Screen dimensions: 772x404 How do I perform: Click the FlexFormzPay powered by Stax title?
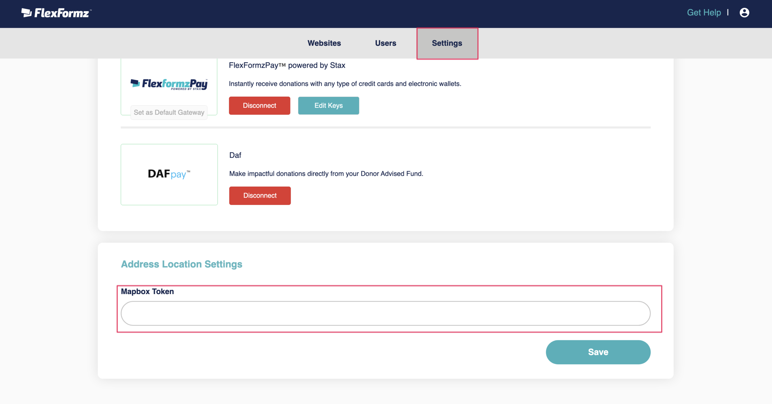287,65
